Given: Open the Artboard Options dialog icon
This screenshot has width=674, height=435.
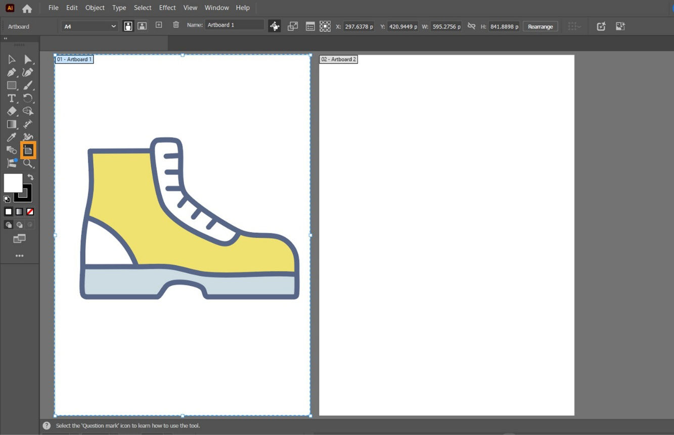Looking at the screenshot, I should coord(310,26).
